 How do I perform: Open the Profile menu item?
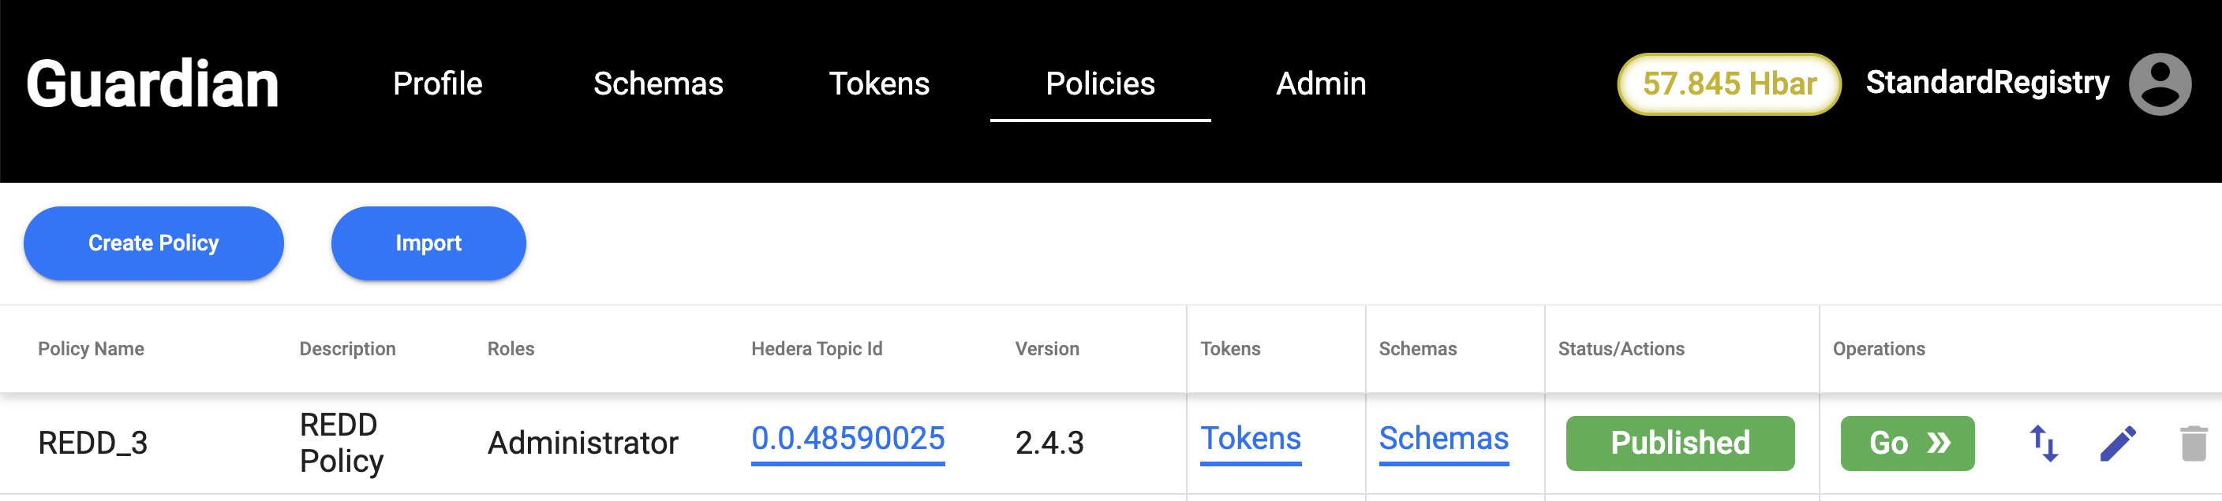pyautogui.click(x=437, y=83)
